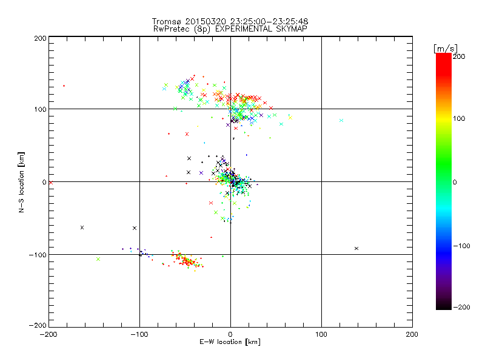The width and height of the screenshot is (485, 364).
Task: Click the red X marker on the left plot edge
Action: pyautogui.click(x=51, y=182)
